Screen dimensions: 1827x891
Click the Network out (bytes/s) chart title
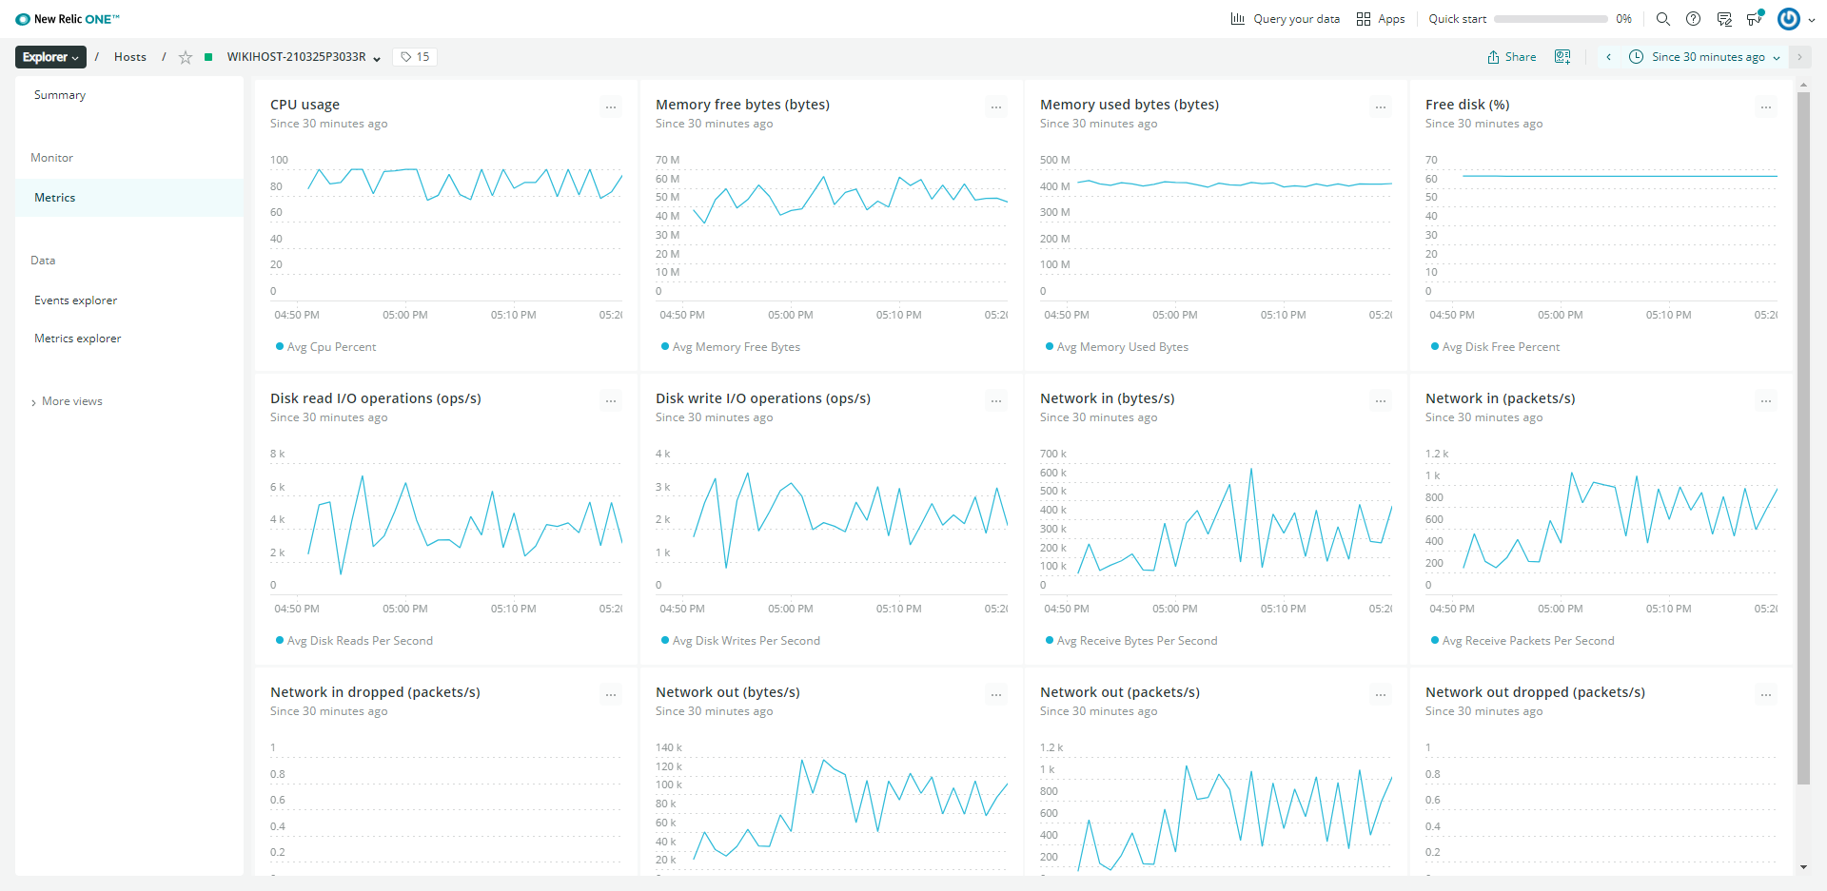click(x=728, y=692)
